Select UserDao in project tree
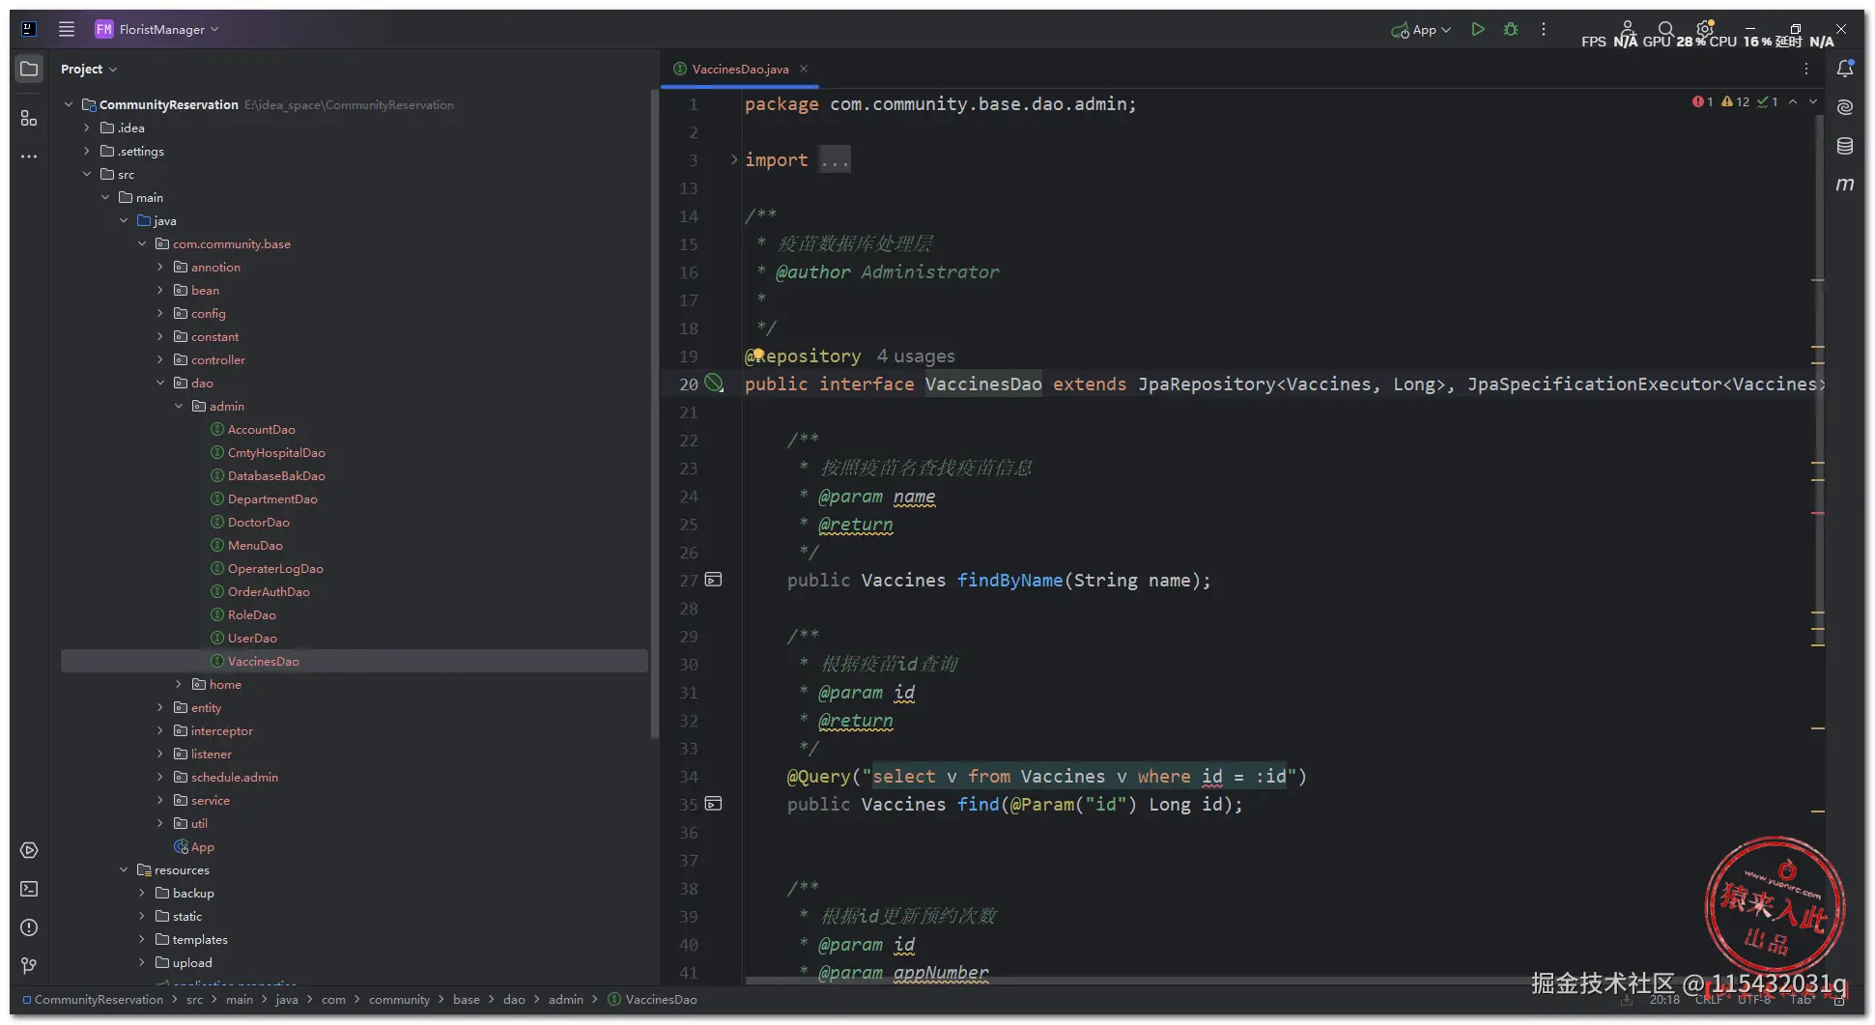The height and width of the screenshot is (1025, 1875). (252, 638)
